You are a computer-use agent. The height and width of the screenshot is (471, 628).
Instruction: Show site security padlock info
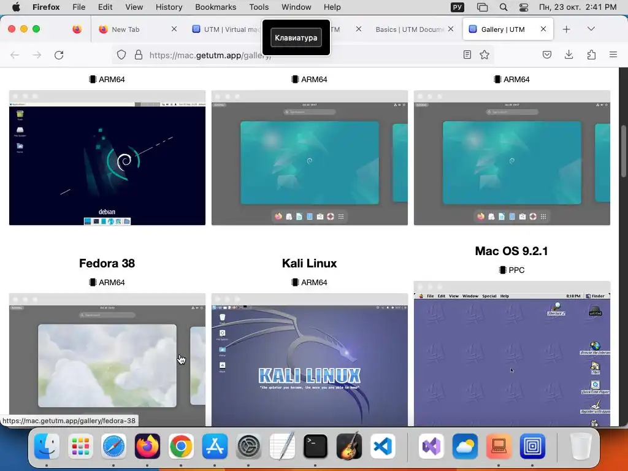coord(139,55)
